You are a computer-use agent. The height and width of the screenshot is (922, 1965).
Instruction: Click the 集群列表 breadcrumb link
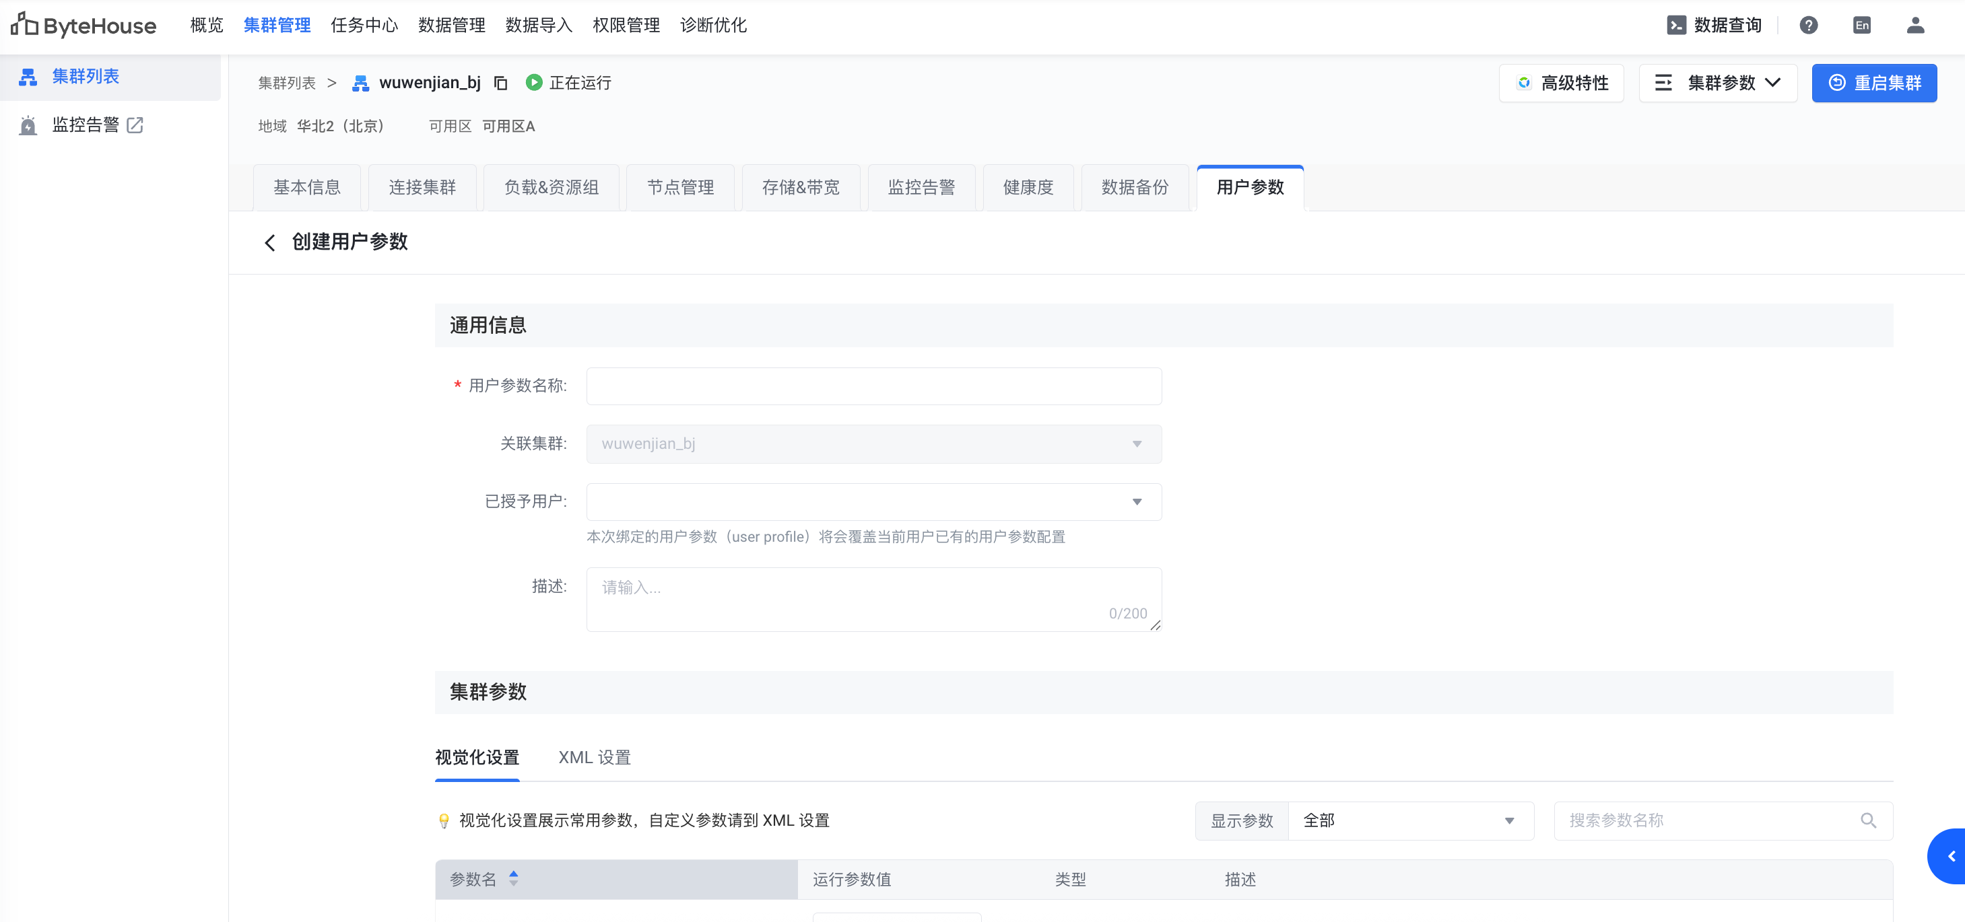(287, 83)
